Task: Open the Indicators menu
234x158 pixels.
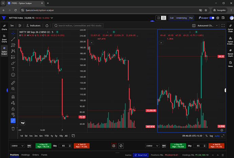Action: coord(34,25)
